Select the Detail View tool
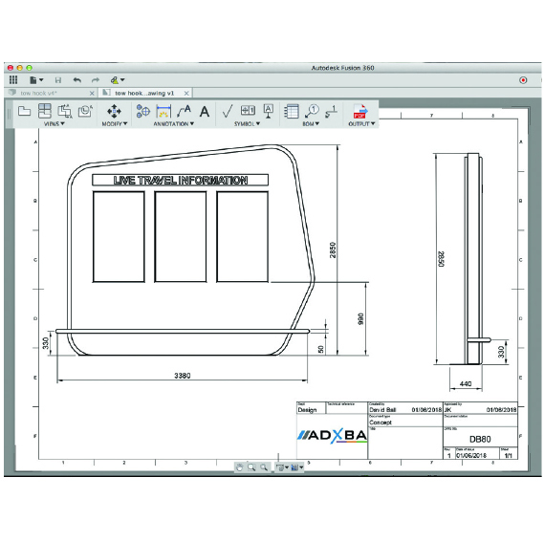The image size is (544, 542). click(85, 111)
